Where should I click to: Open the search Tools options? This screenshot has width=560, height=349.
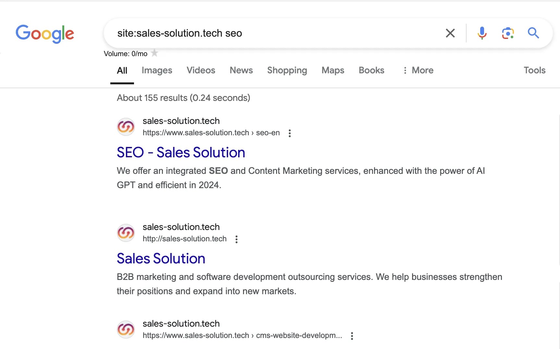[x=535, y=70]
